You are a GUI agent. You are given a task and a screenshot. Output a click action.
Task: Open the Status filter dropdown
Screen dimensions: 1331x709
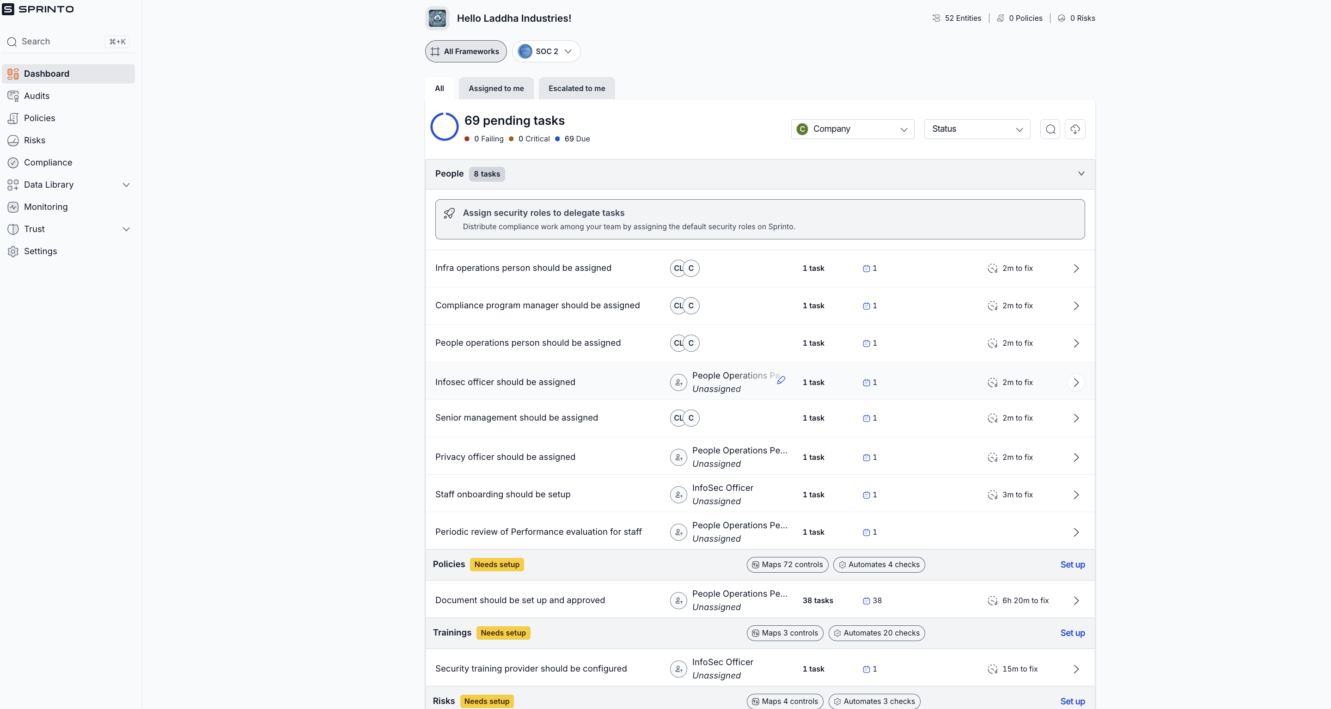977,129
